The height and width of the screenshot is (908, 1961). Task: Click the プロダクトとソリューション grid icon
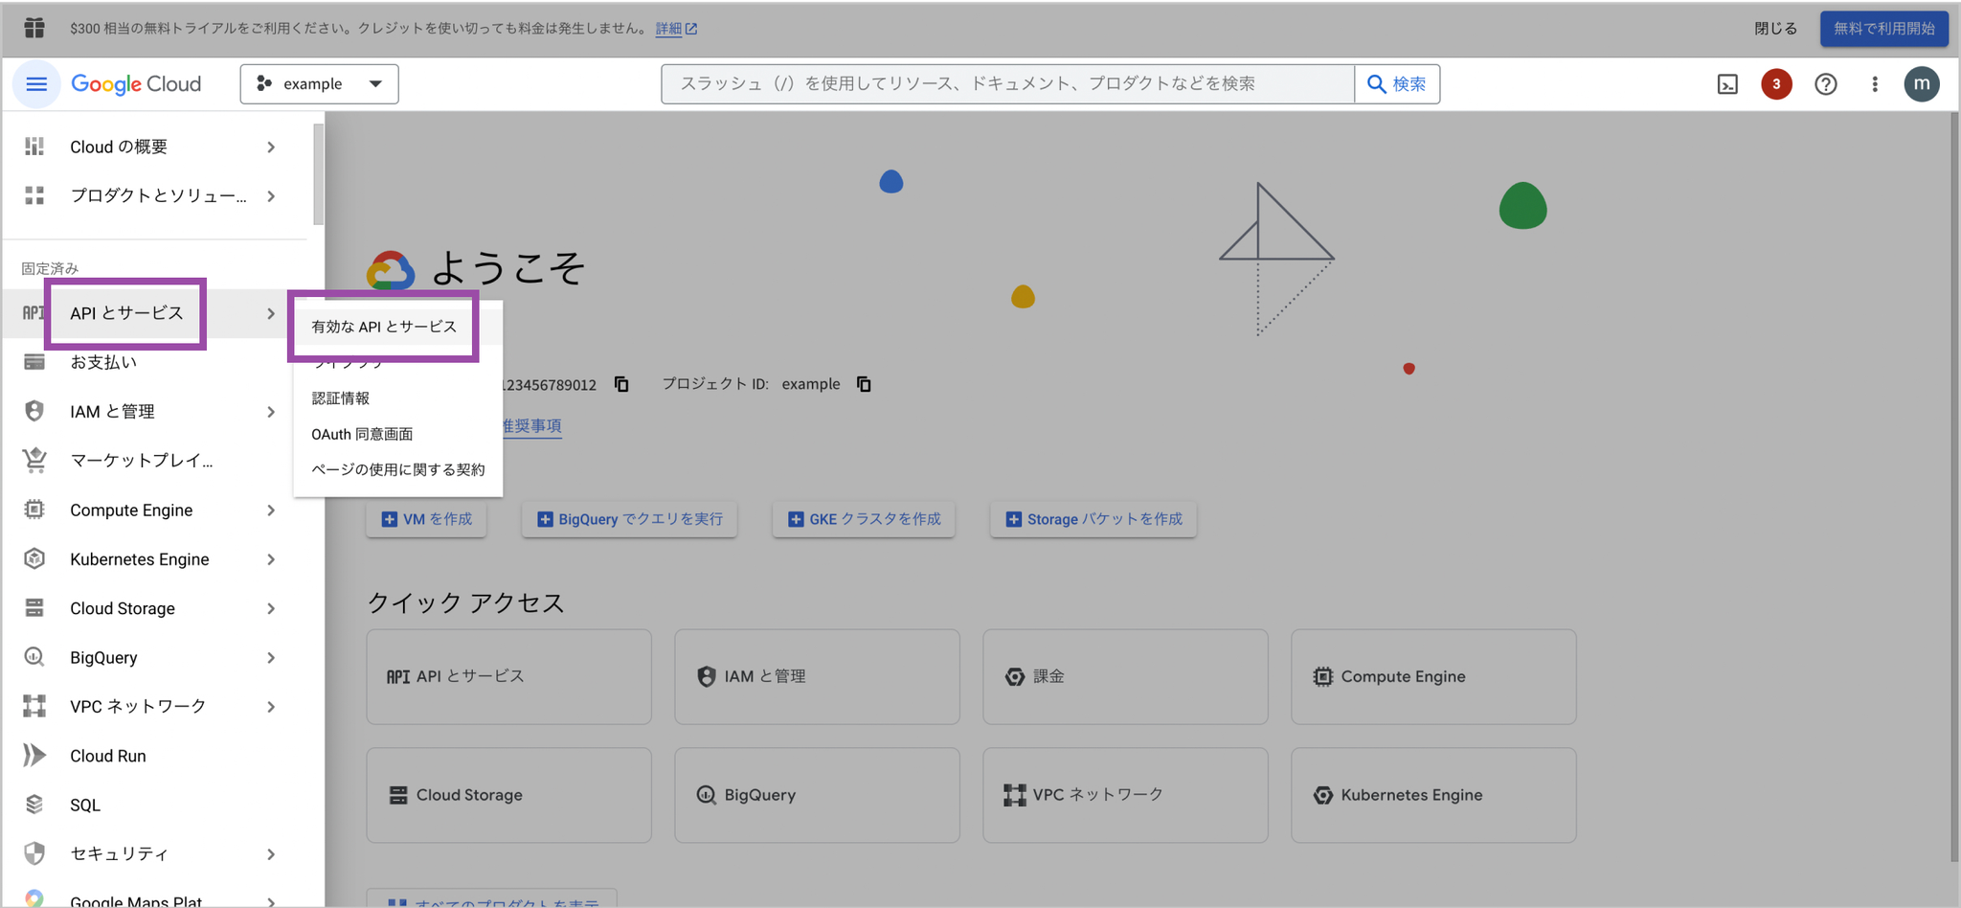(x=34, y=195)
